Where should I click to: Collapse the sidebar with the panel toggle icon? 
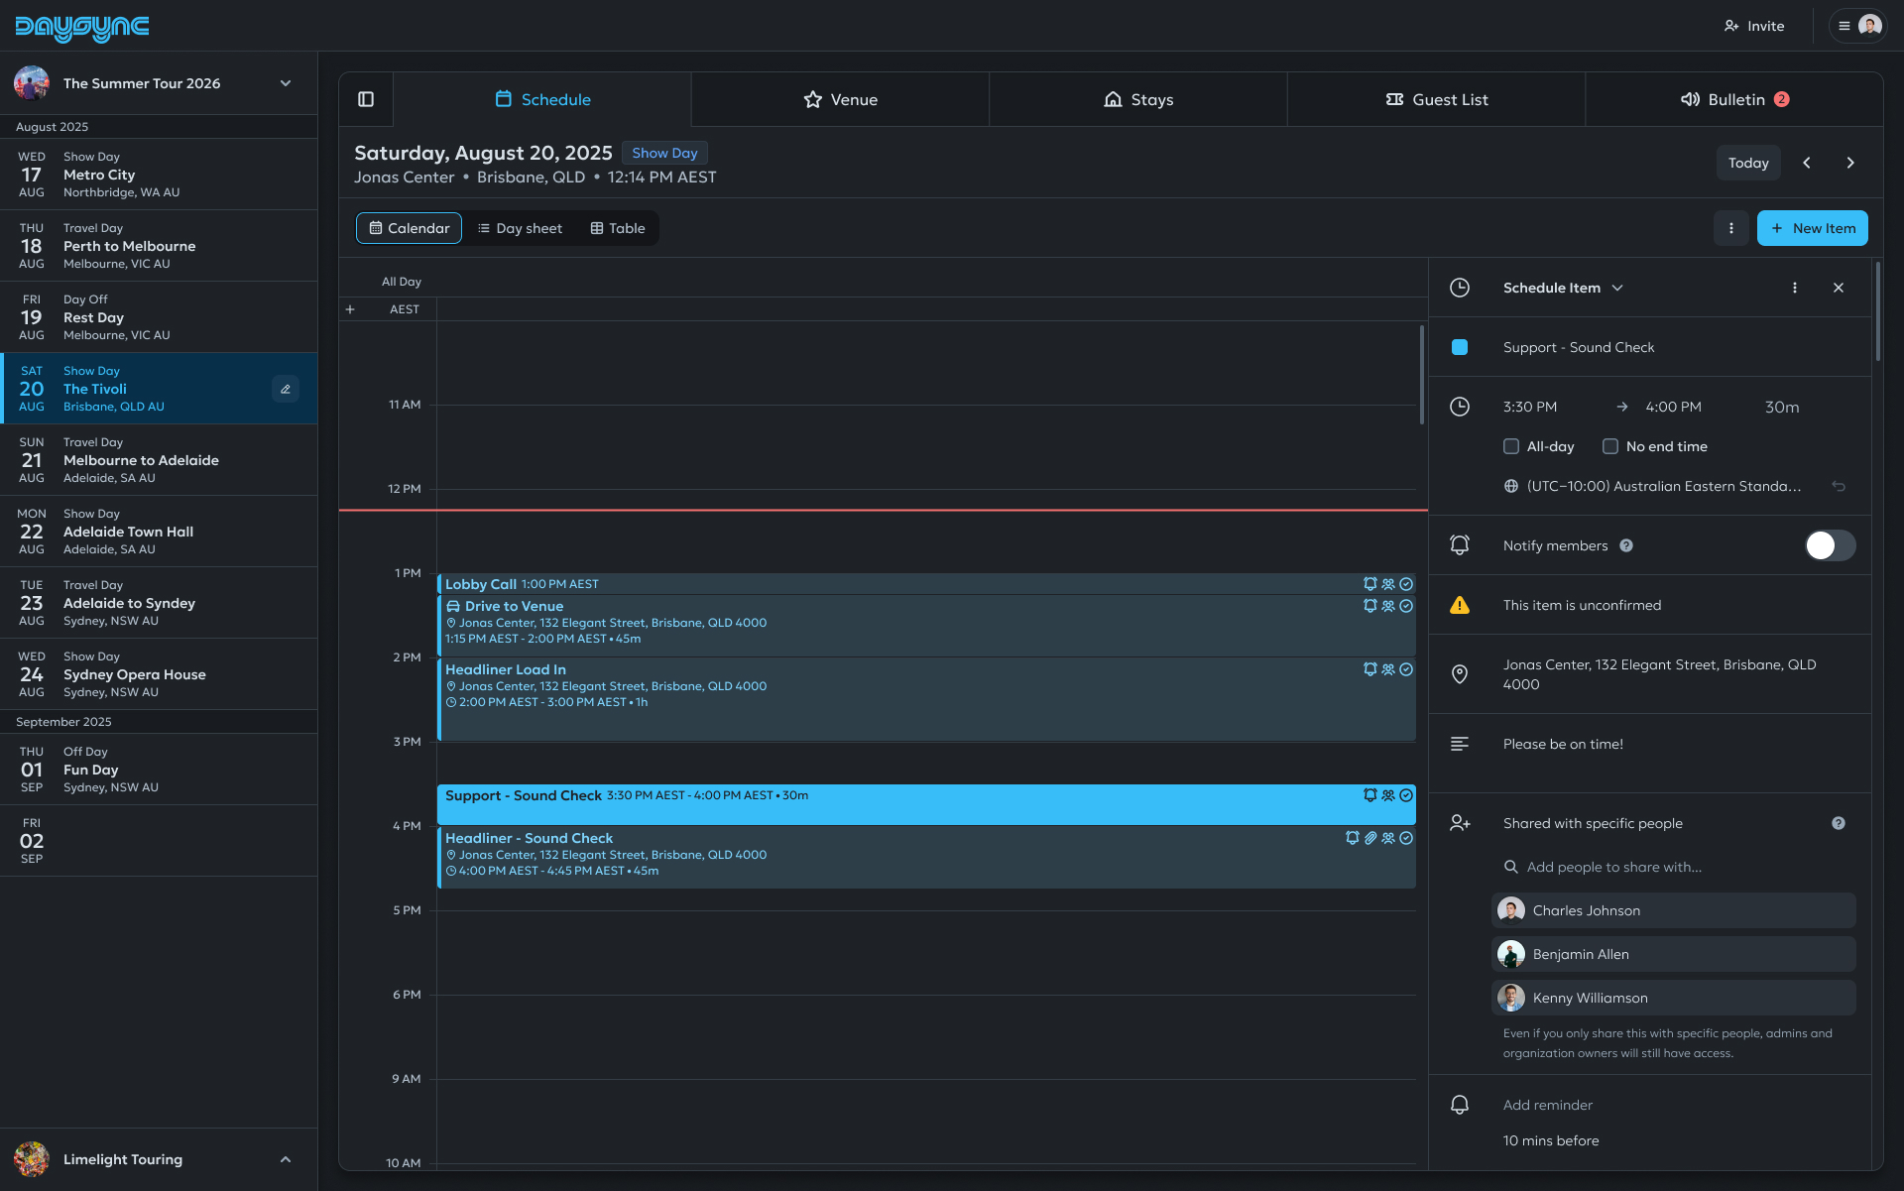366,99
